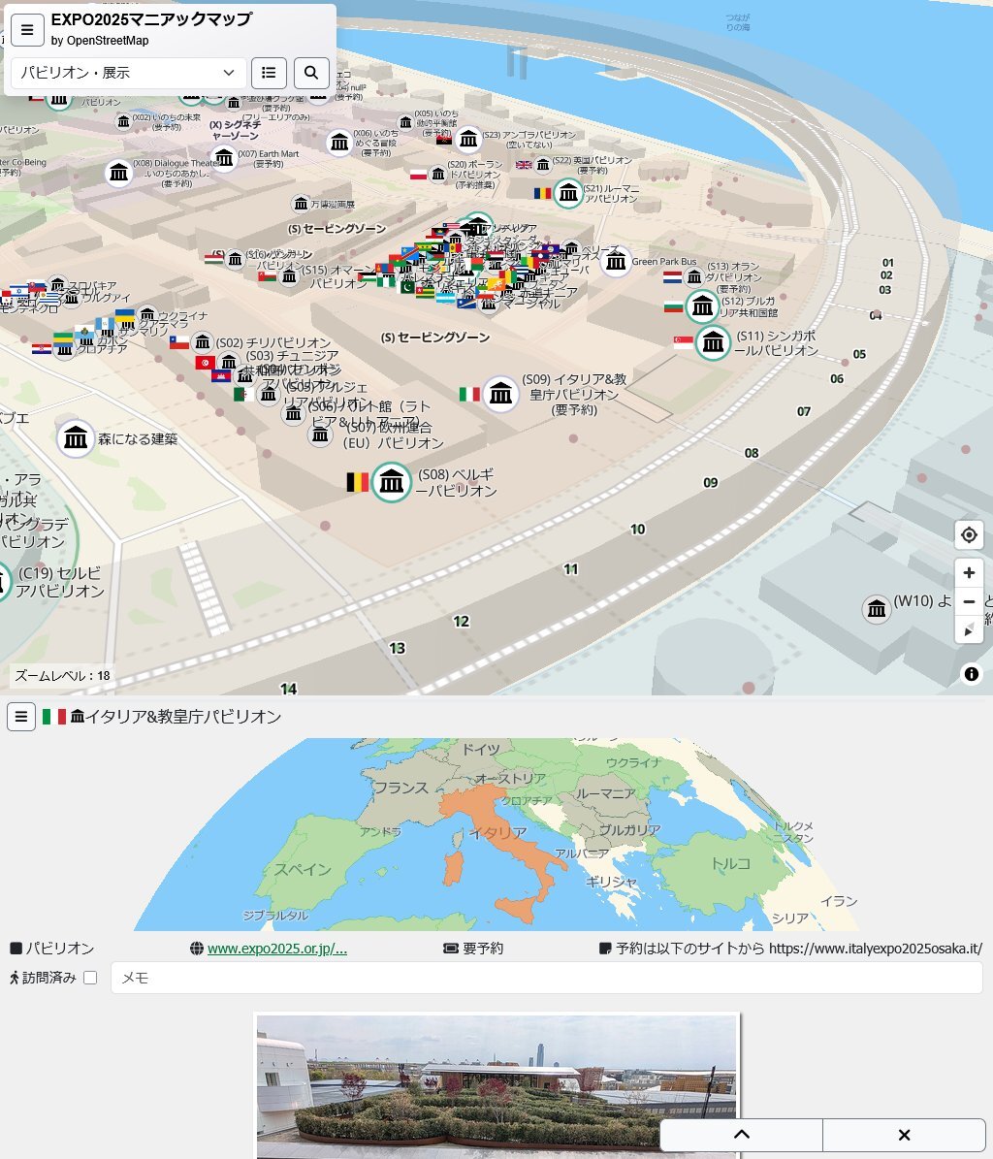Select the (X08) Dialogue Theater marker
993x1159 pixels.
119,173
